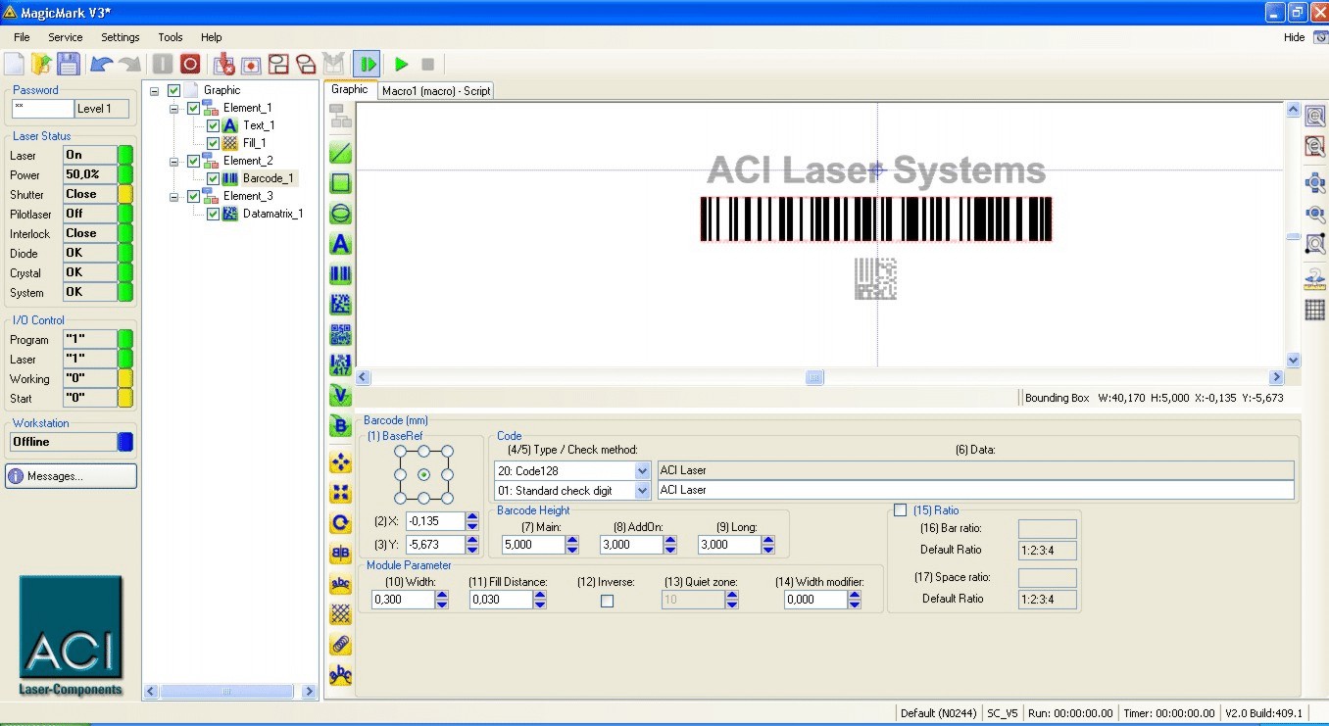
Task: Open the '01: Standard check digit' dropdown
Action: (x=643, y=490)
